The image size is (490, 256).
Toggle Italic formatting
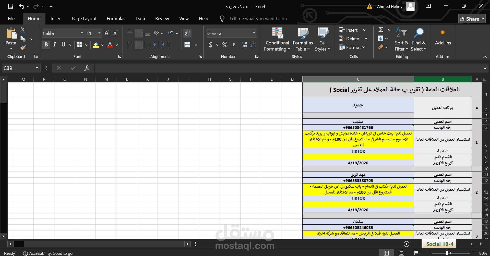click(x=55, y=45)
